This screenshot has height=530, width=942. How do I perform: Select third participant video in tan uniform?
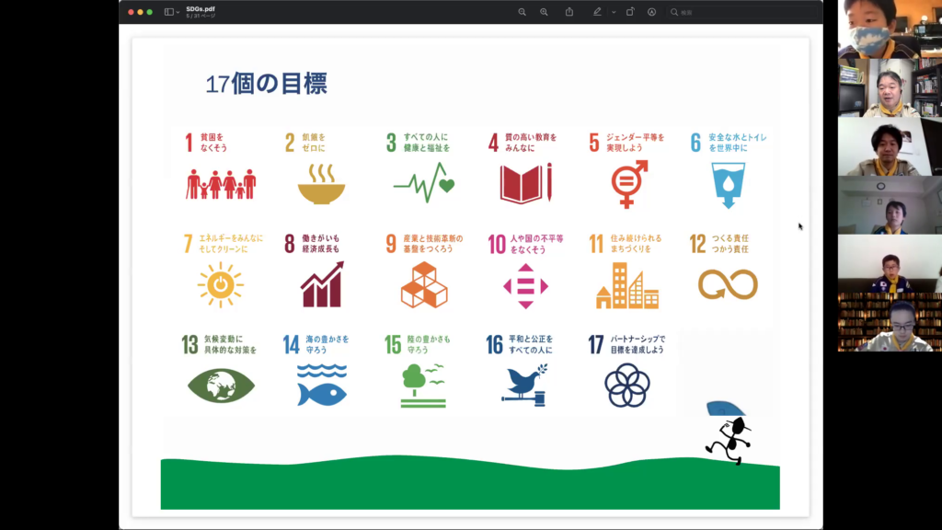(x=890, y=146)
